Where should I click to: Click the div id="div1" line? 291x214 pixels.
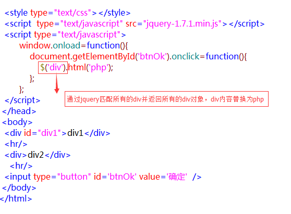(57, 133)
